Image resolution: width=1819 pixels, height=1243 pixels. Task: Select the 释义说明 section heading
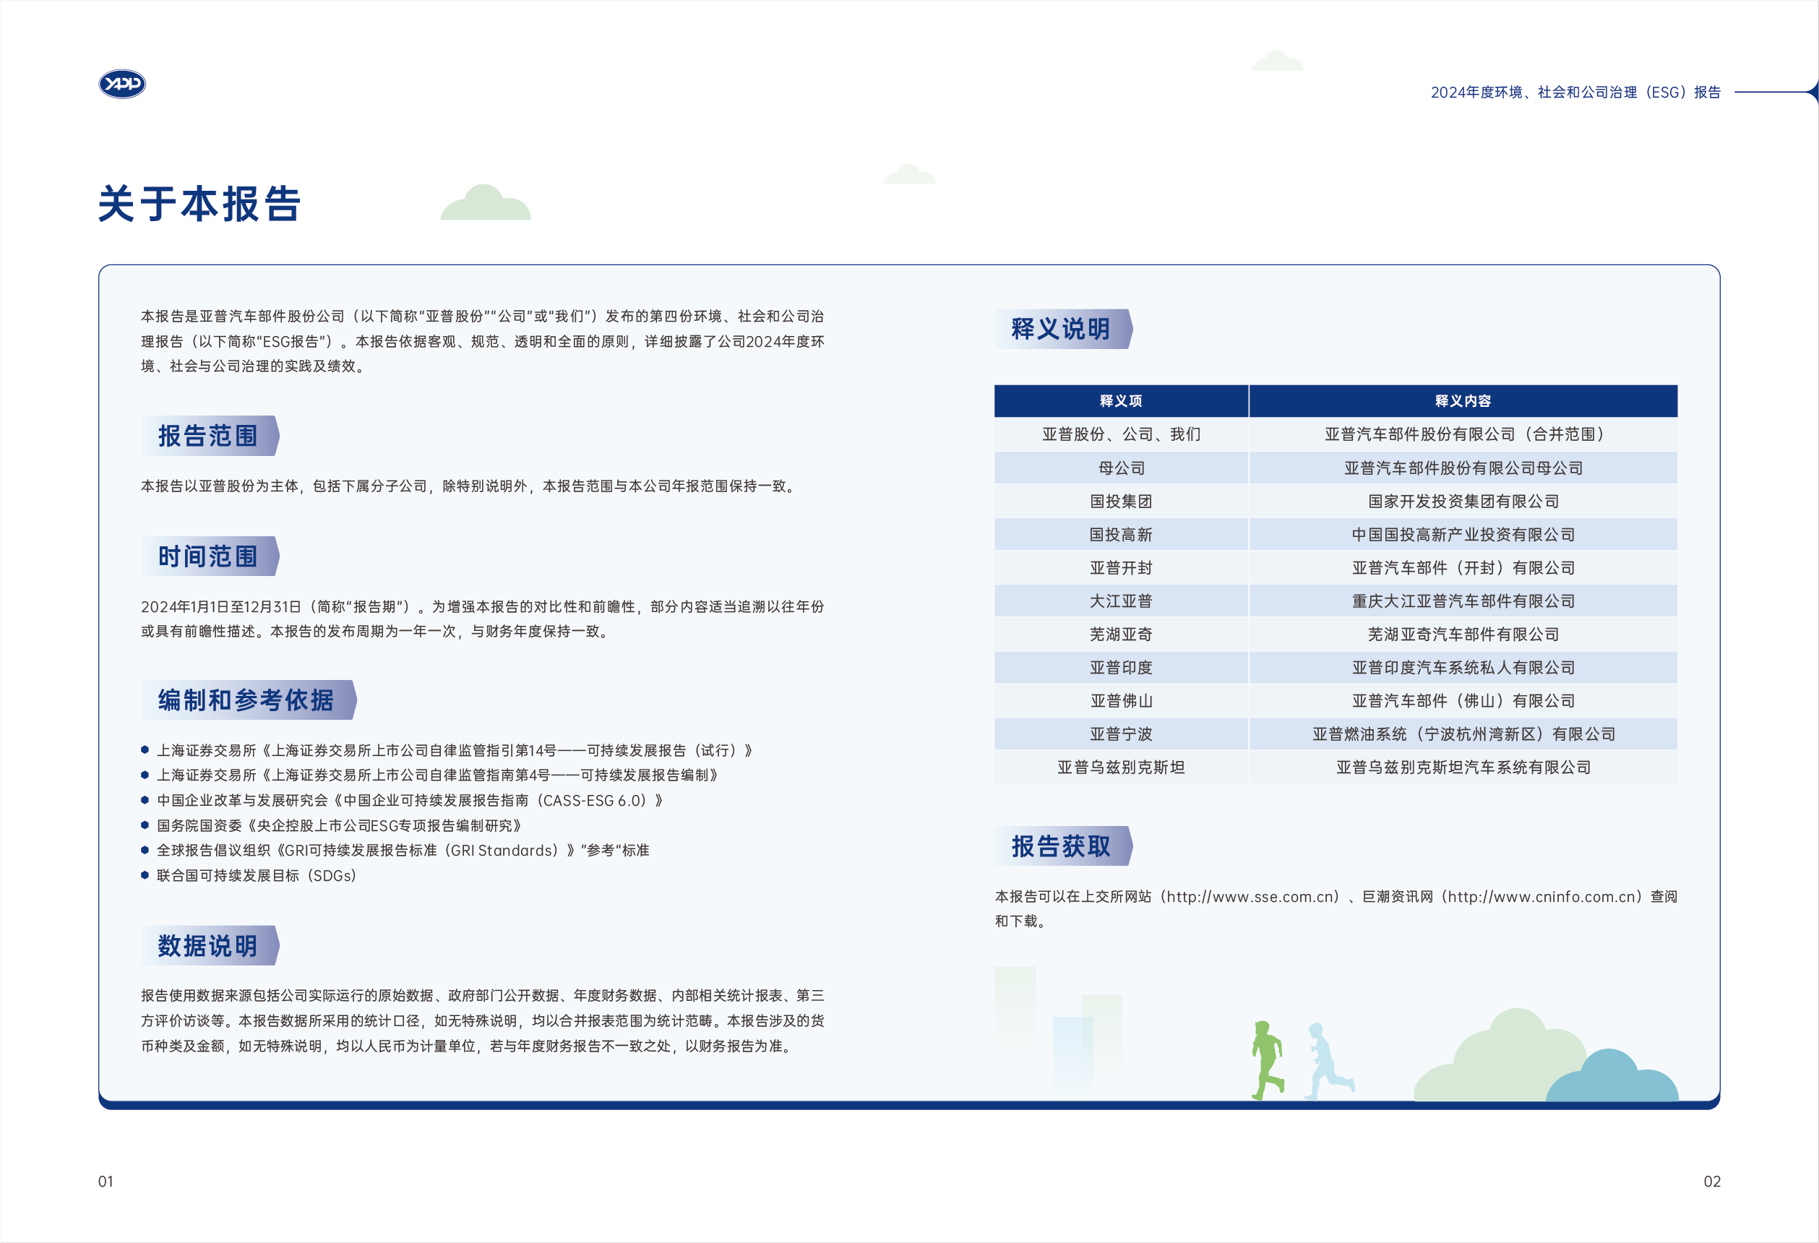(x=1062, y=329)
